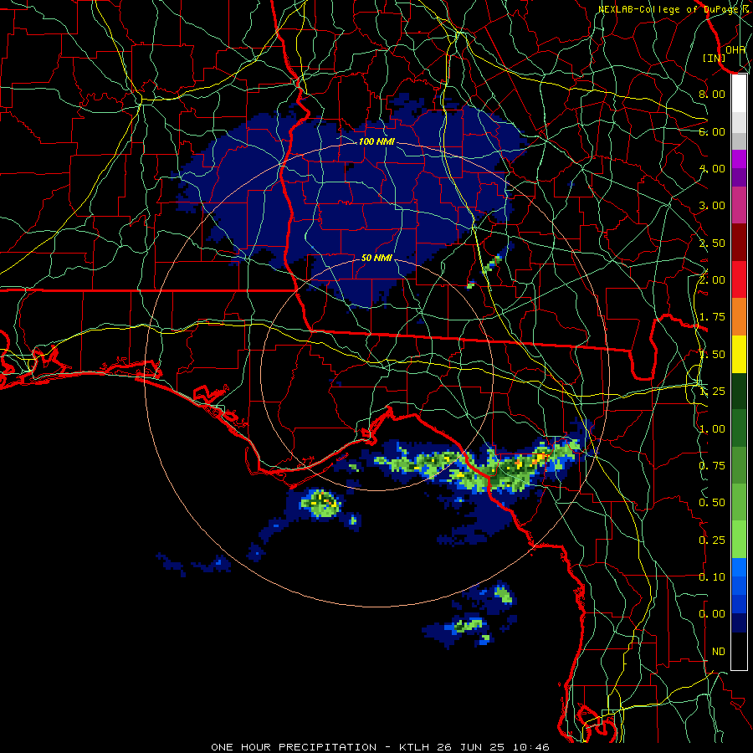Click the yellow swatch in the precipitation legend

(x=739, y=354)
